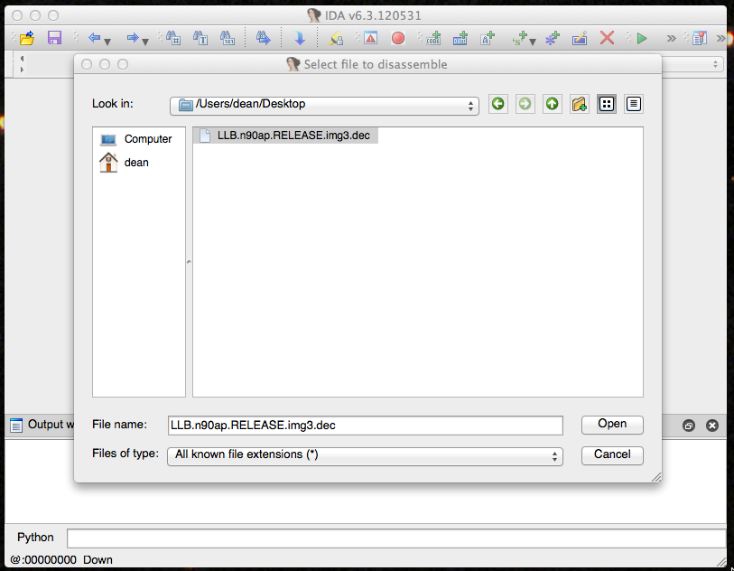Click the Open file toolbar icon
The height and width of the screenshot is (571, 734).
pos(27,38)
